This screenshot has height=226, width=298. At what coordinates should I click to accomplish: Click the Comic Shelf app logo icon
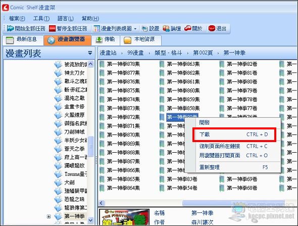coord(6,8)
